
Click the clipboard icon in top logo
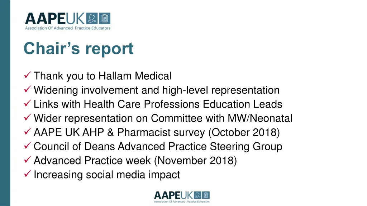(x=104, y=19)
